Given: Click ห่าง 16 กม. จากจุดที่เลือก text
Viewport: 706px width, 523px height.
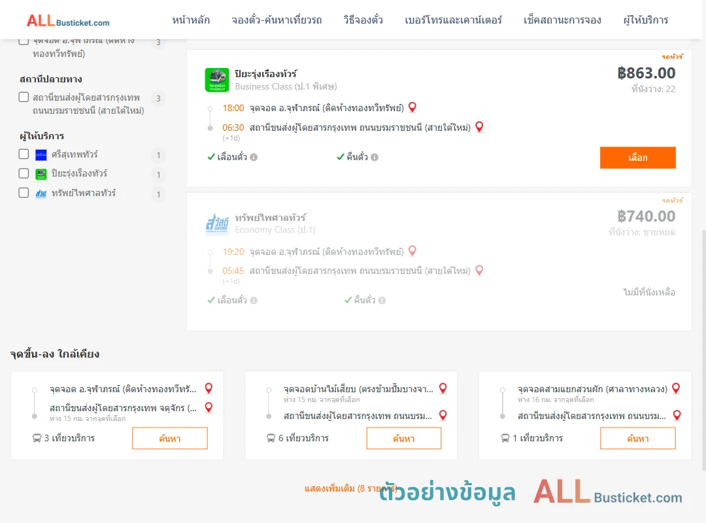Looking at the screenshot, I should point(556,399).
